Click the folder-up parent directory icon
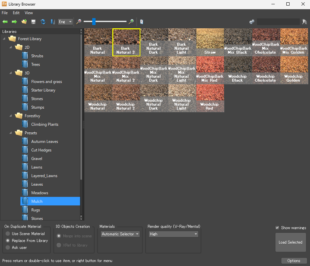This screenshot has width=310, height=266. coord(24,22)
